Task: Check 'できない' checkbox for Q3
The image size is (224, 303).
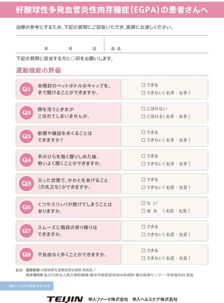Action: [144, 140]
